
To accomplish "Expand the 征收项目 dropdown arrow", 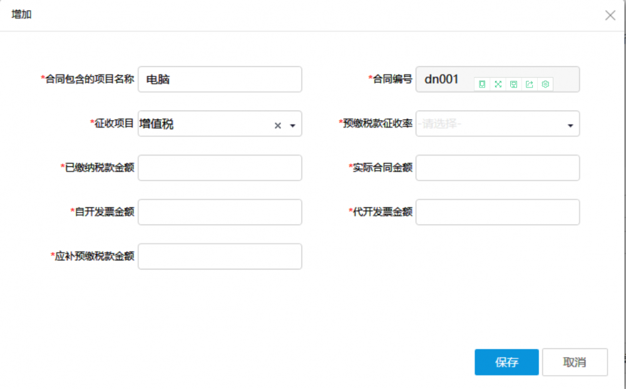I will pos(292,126).
